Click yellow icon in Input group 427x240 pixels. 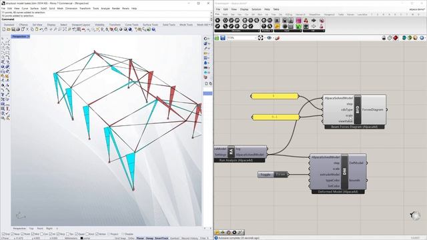tap(277, 27)
